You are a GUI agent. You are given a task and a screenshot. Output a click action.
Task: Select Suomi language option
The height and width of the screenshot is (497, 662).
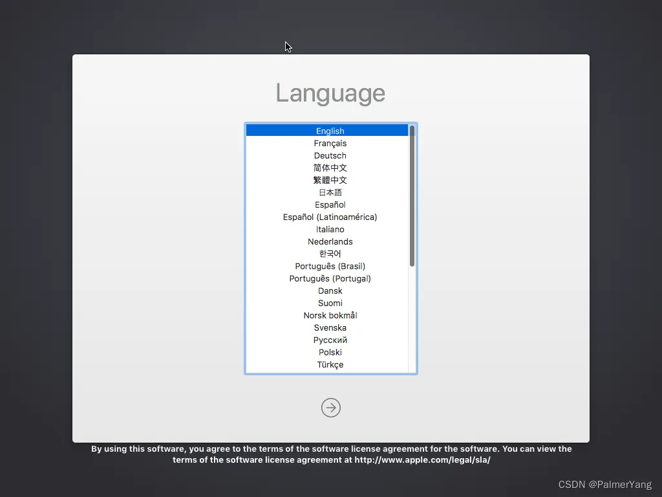tap(330, 304)
